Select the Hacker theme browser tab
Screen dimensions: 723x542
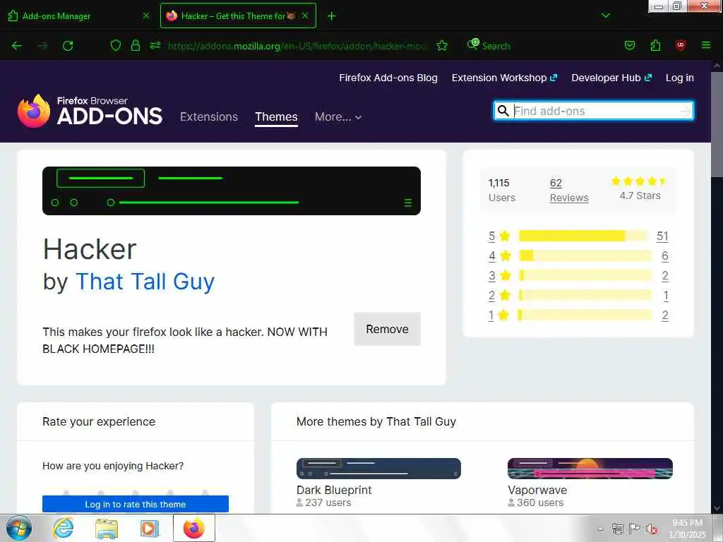coord(238,16)
